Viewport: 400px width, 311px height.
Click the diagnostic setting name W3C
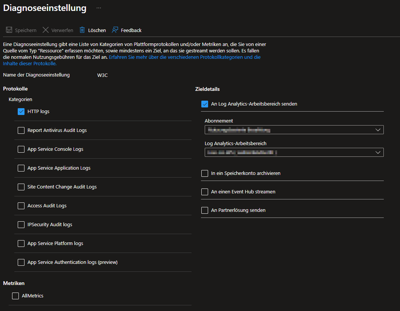coord(102,75)
